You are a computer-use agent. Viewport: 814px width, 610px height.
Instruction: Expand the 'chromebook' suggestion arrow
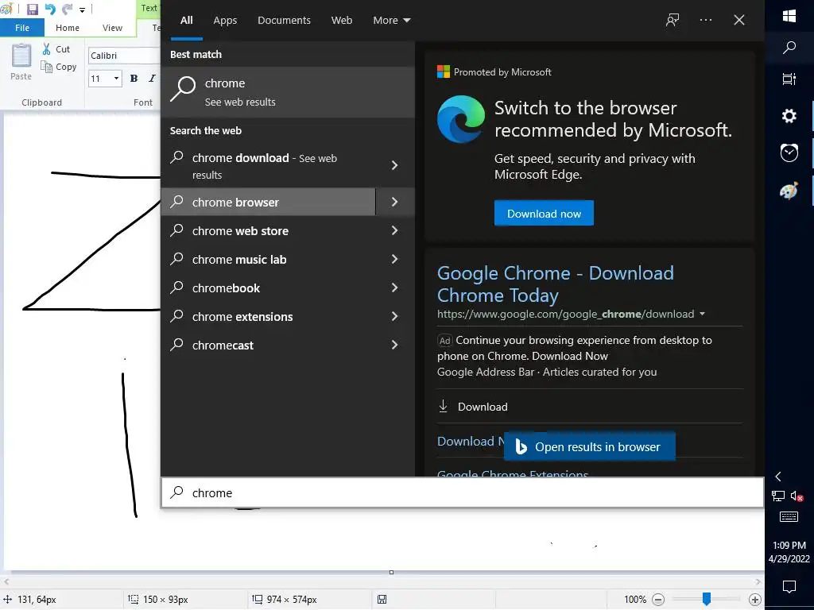394,288
